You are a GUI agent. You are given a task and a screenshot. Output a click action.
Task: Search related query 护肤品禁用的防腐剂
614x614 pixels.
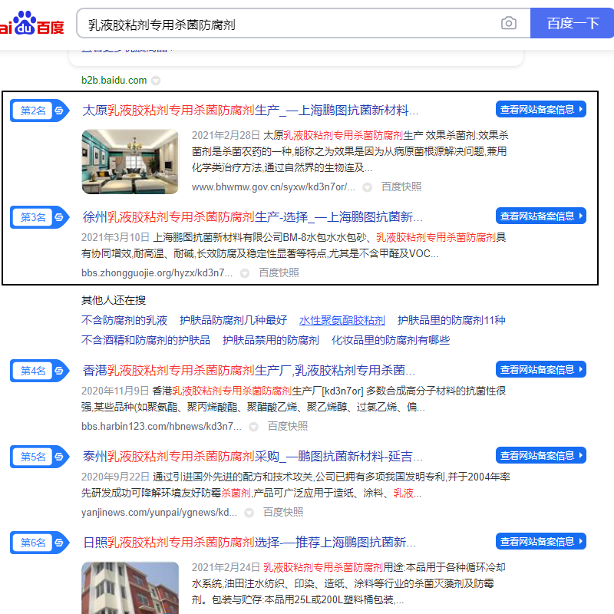tap(271, 340)
